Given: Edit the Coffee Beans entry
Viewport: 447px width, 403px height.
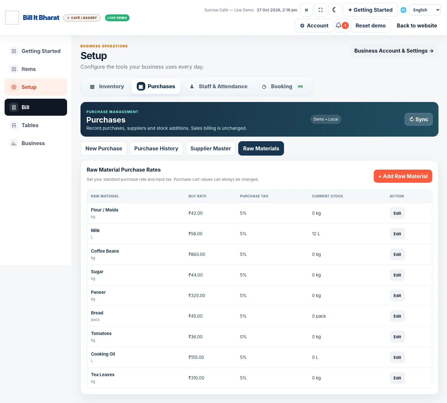Looking at the screenshot, I should [x=397, y=254].
